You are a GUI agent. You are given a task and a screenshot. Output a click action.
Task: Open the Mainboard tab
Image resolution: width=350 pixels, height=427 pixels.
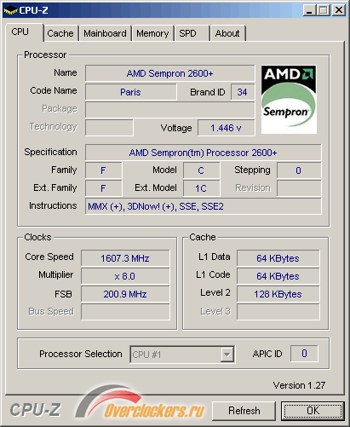105,33
